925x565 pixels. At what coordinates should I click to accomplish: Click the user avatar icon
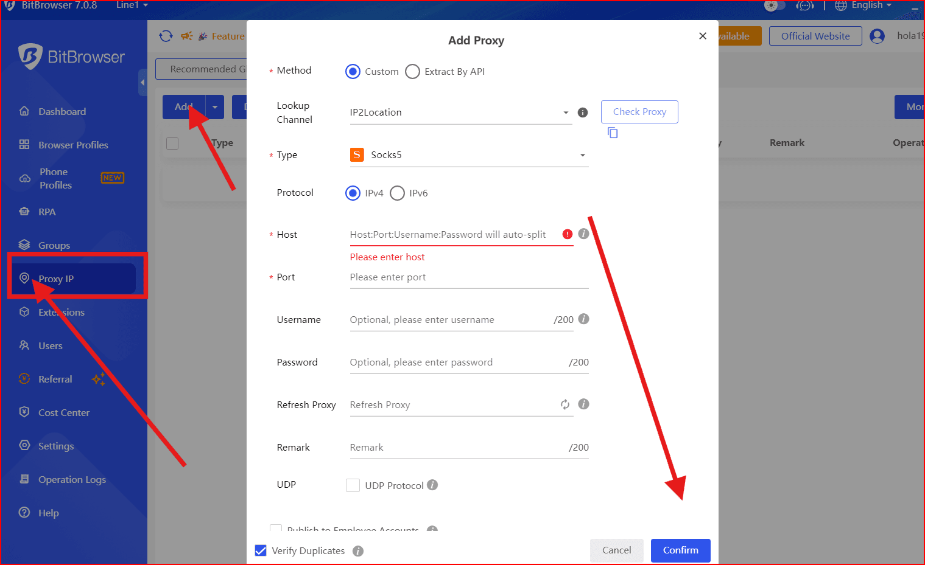[877, 36]
